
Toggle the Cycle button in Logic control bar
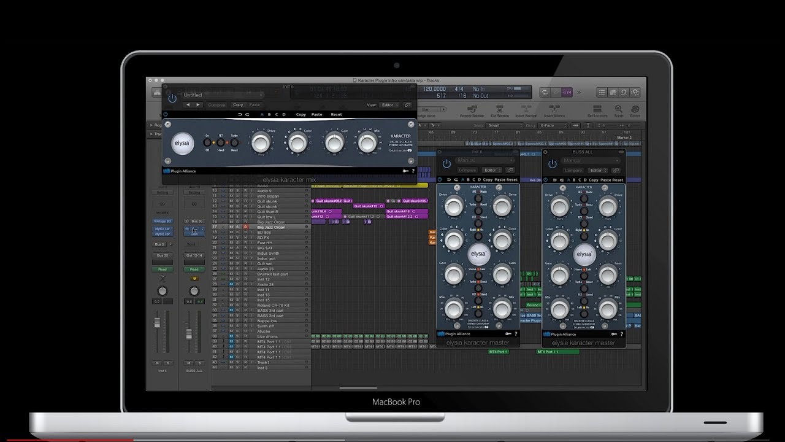[x=544, y=92]
